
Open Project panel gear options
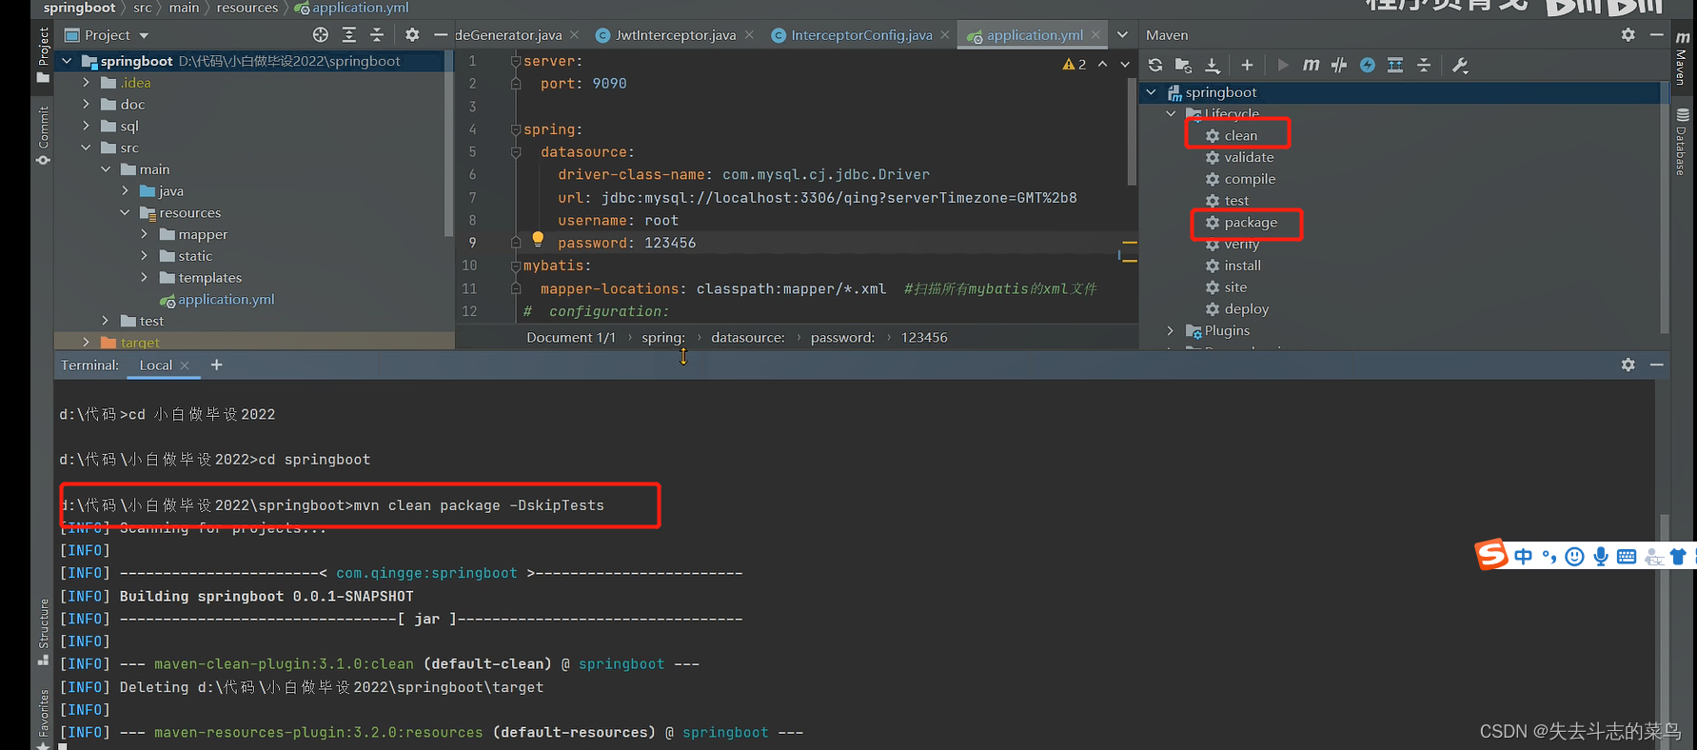(412, 34)
